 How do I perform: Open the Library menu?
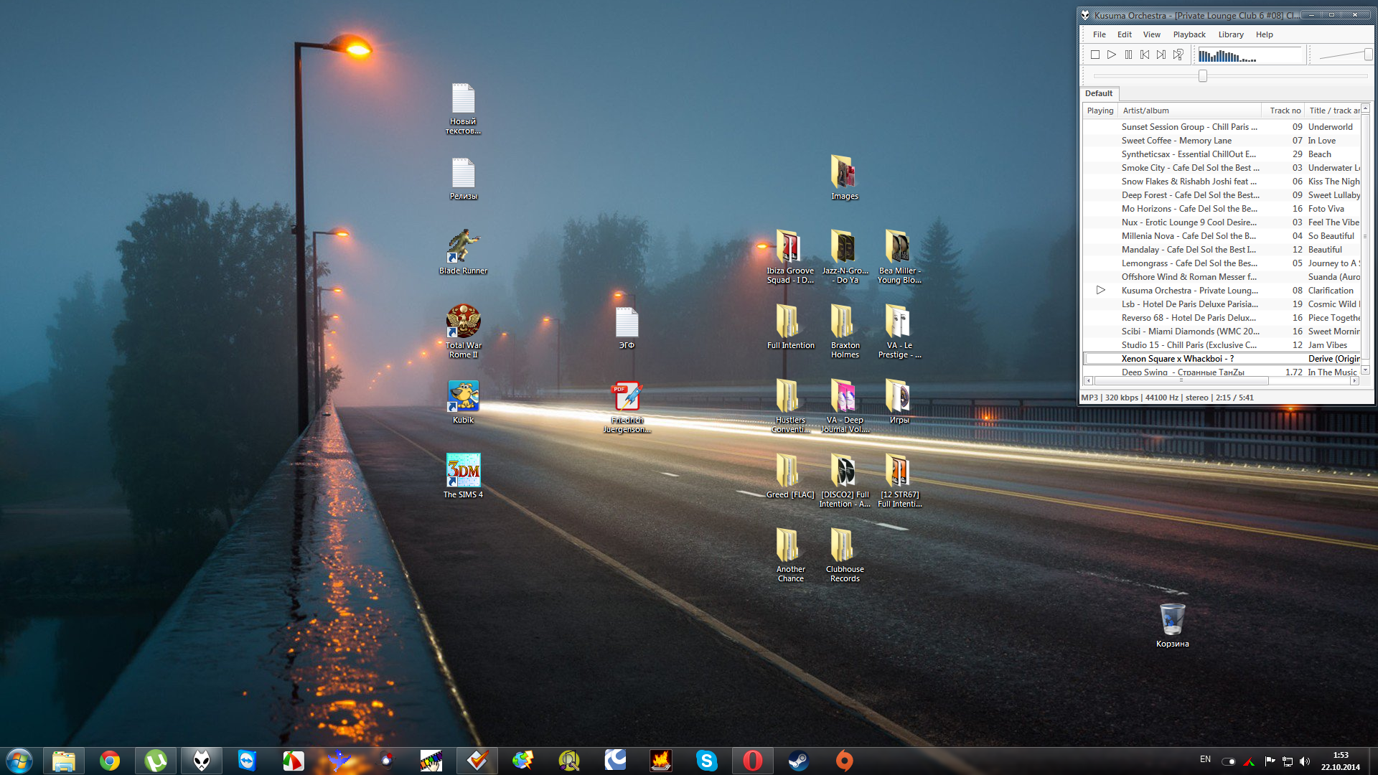[x=1230, y=34]
